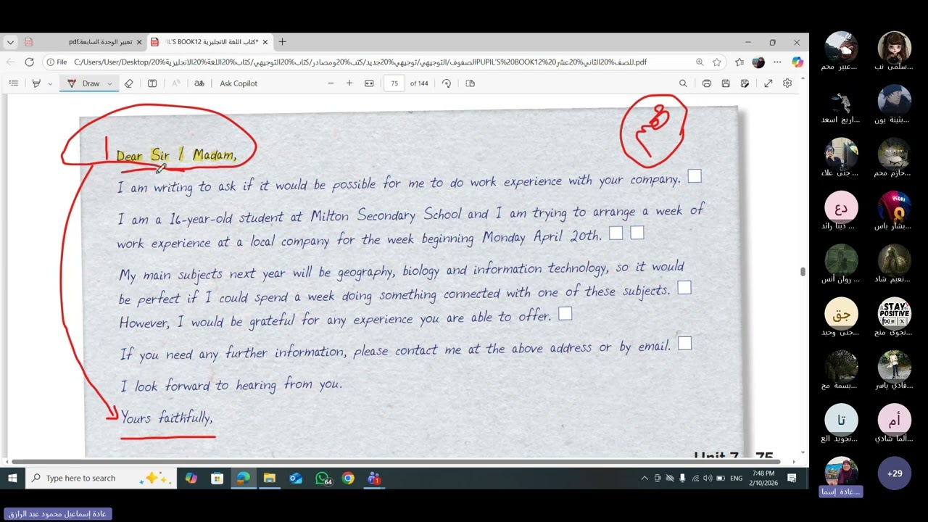
Task: Click the File site info badge
Action: point(57,62)
